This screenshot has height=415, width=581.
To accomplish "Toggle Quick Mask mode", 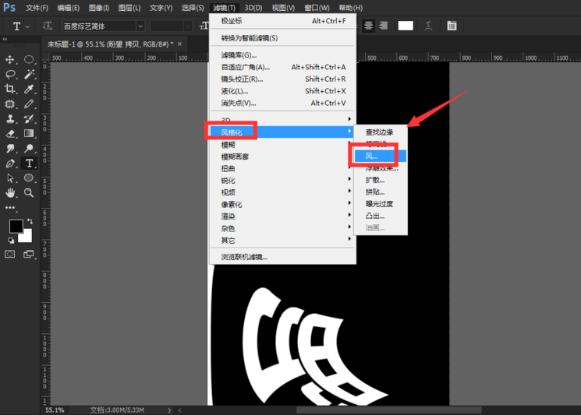I will coord(10,254).
